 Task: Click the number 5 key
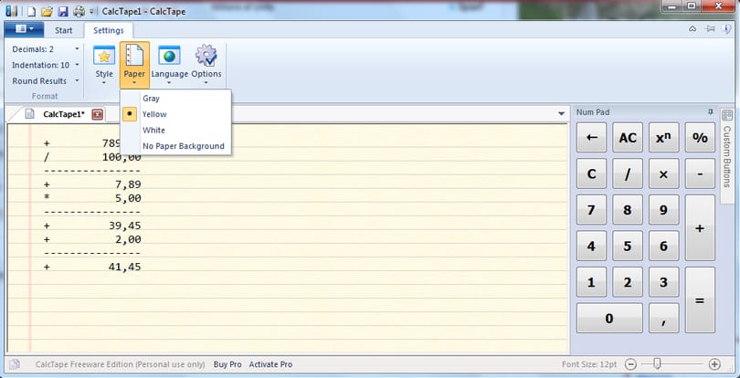[628, 246]
